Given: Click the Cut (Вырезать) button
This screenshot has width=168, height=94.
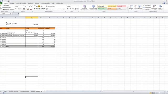Looking at the screenshot, I should [6, 5].
